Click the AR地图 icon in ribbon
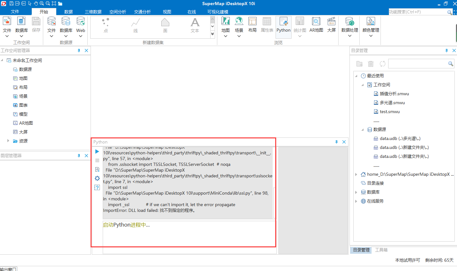The height and width of the screenshot is (271, 457). [316, 21]
